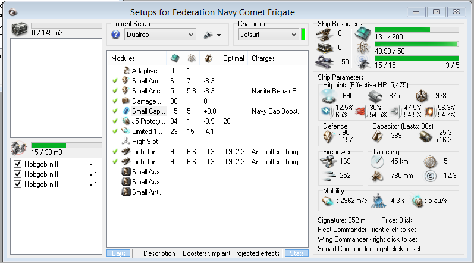Switch to the Bays tab
The height and width of the screenshot is (263, 474).
point(118,253)
